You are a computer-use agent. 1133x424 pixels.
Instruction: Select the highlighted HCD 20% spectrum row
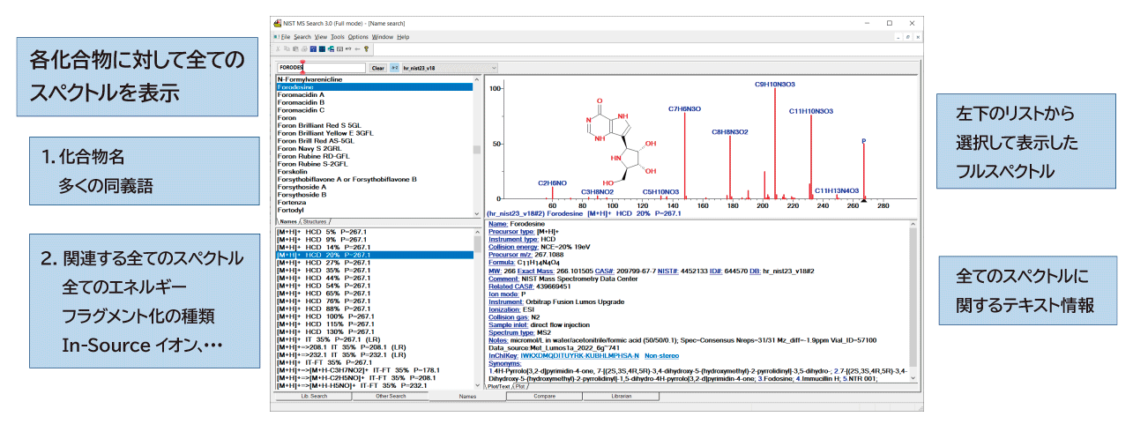(374, 254)
